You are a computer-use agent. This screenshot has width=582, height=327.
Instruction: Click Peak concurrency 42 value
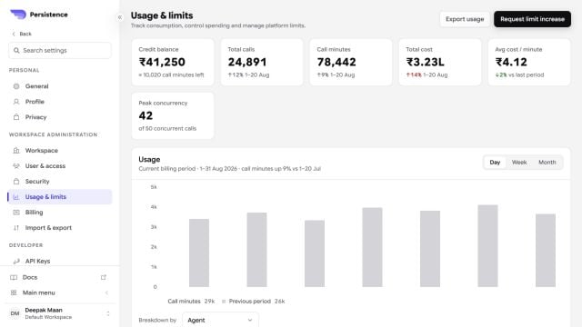[x=145, y=115]
